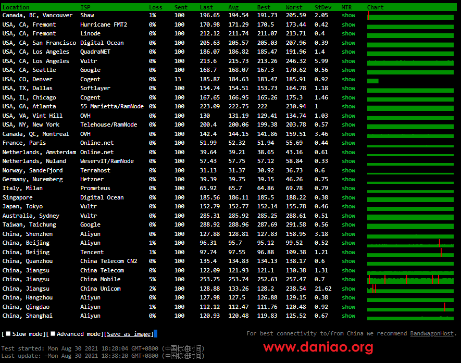The width and height of the screenshot is (461, 363).
Task: Select the 5% loss value for China Mobile
Action: (152, 279)
